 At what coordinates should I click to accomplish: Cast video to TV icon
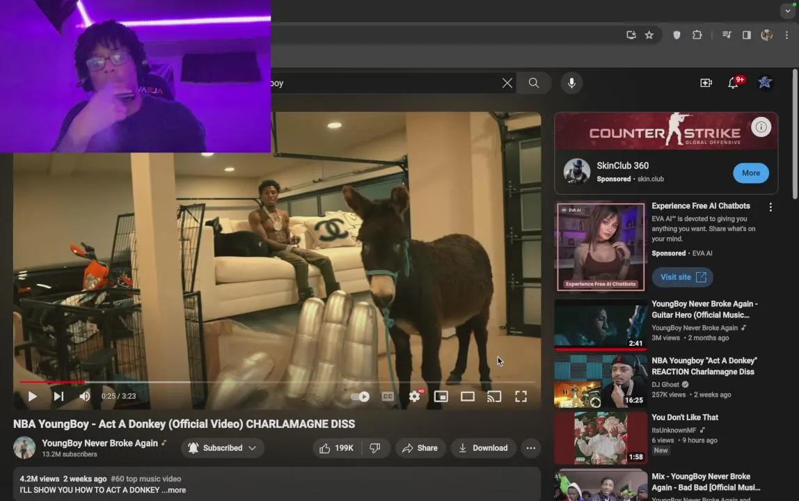tap(494, 397)
